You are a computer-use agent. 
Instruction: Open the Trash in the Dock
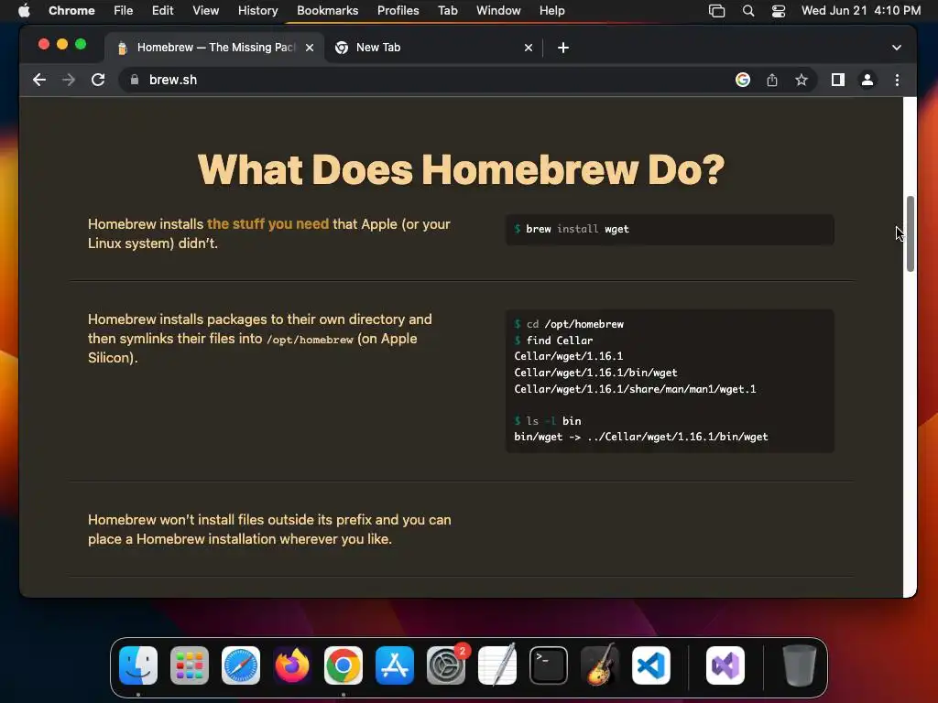pos(799,665)
